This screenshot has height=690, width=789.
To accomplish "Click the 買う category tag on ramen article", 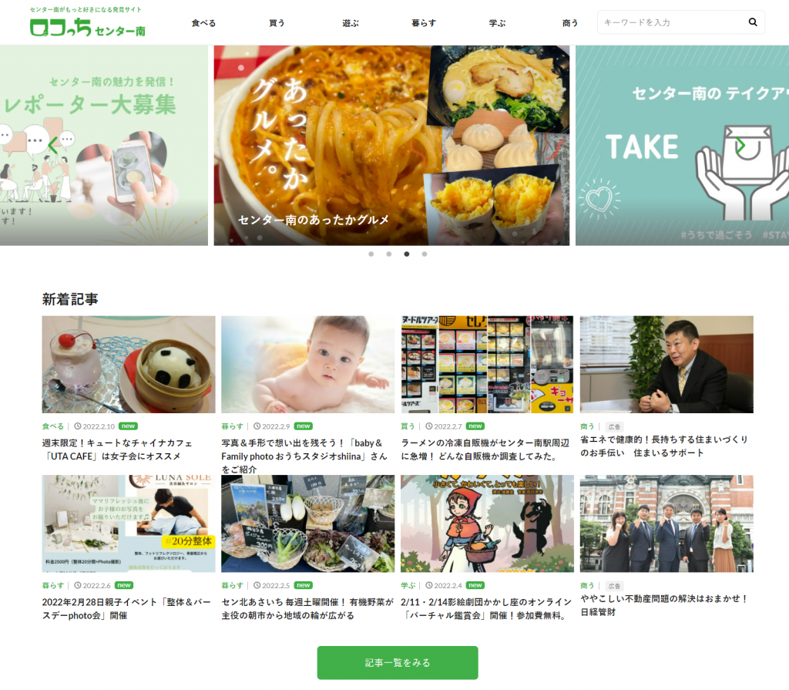I will point(407,426).
